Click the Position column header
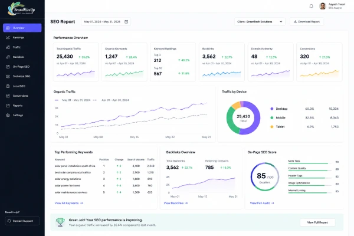This screenshot has width=354, height=236. coord(104,159)
